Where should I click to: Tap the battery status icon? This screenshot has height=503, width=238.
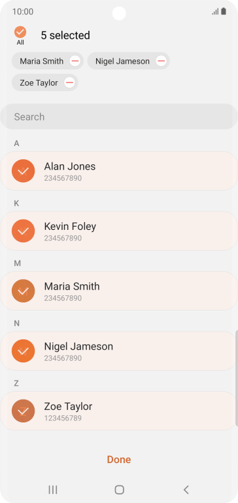tap(224, 12)
